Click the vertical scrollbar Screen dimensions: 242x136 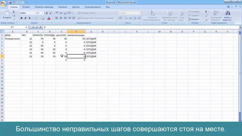(x=240, y=76)
